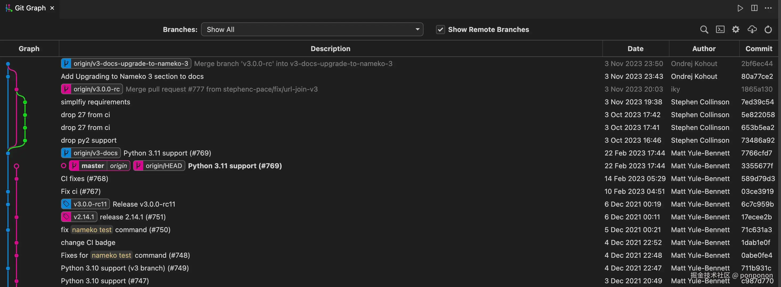
Task: Select the 'CI fixes (#768)' commit row
Action: coord(85,179)
